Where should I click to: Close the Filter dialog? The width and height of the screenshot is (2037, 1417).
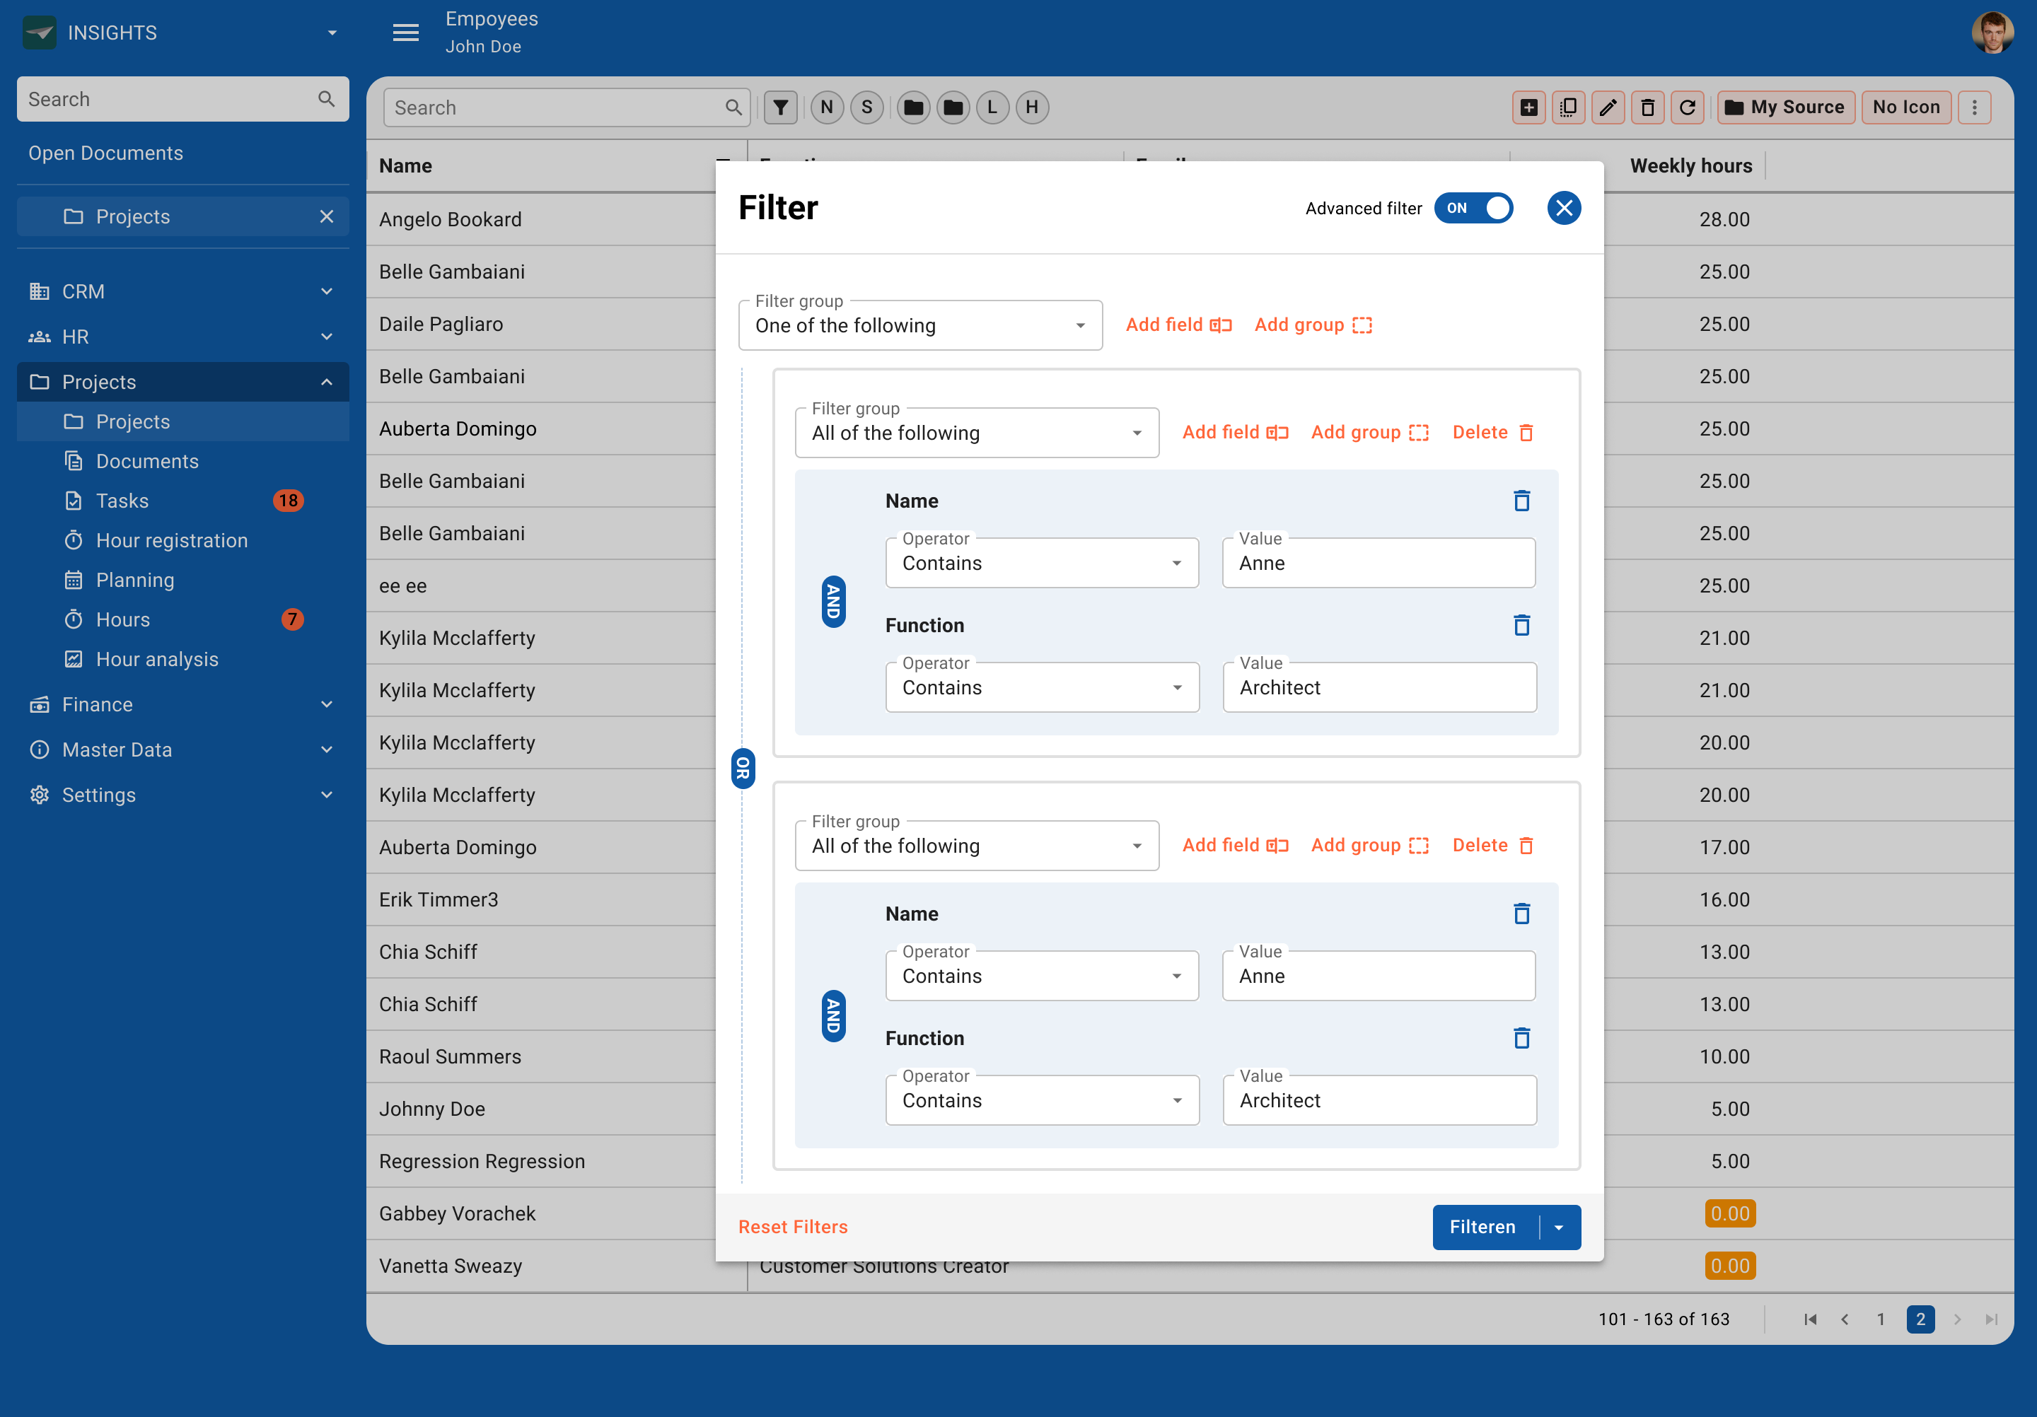[1564, 209]
